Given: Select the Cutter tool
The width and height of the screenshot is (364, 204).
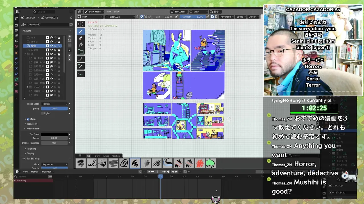Looking at the screenshot, I should (81, 59).
